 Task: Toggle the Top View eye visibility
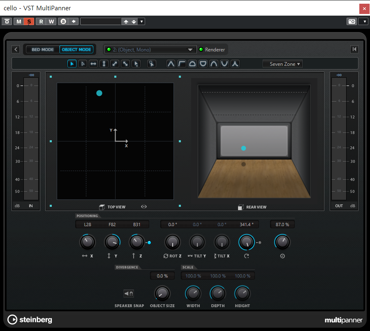click(144, 206)
